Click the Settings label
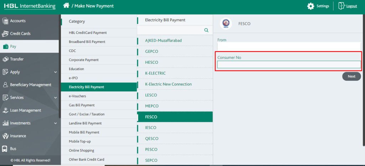Image resolution: width=365 pixels, height=166 pixels. coord(323,6)
